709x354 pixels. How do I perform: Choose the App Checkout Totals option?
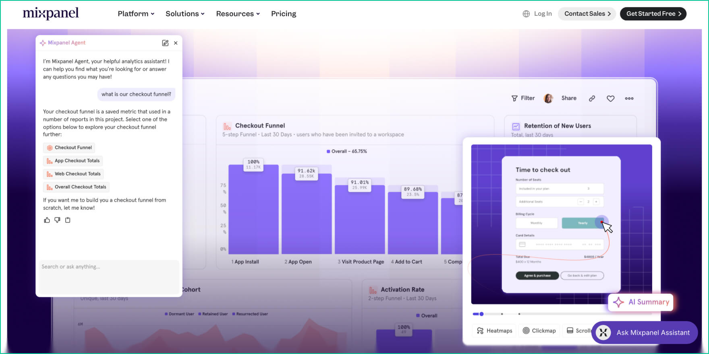(73, 161)
